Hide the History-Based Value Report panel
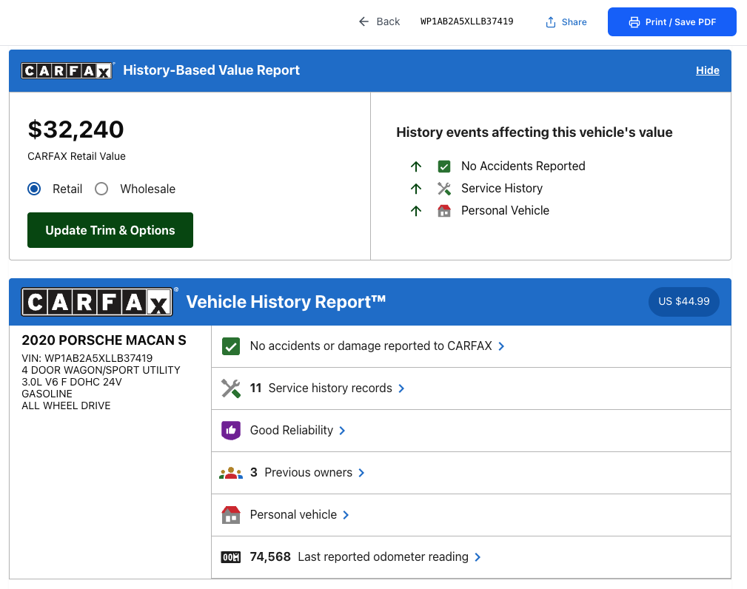Screen dimensions: 747x589 [707, 70]
